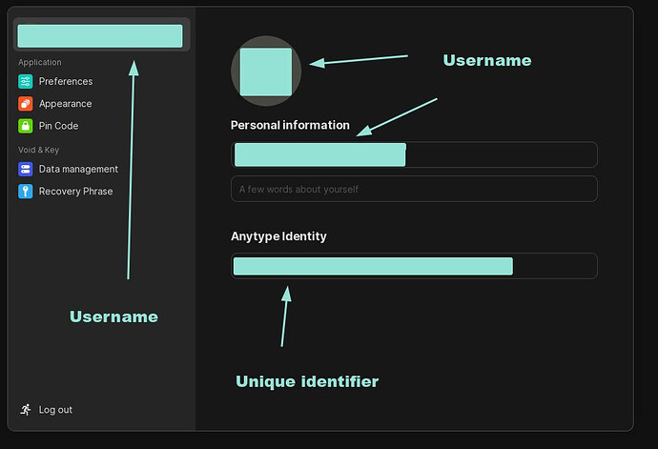Click the orange Appearance icon
This screenshot has width=658, height=449.
(x=25, y=104)
